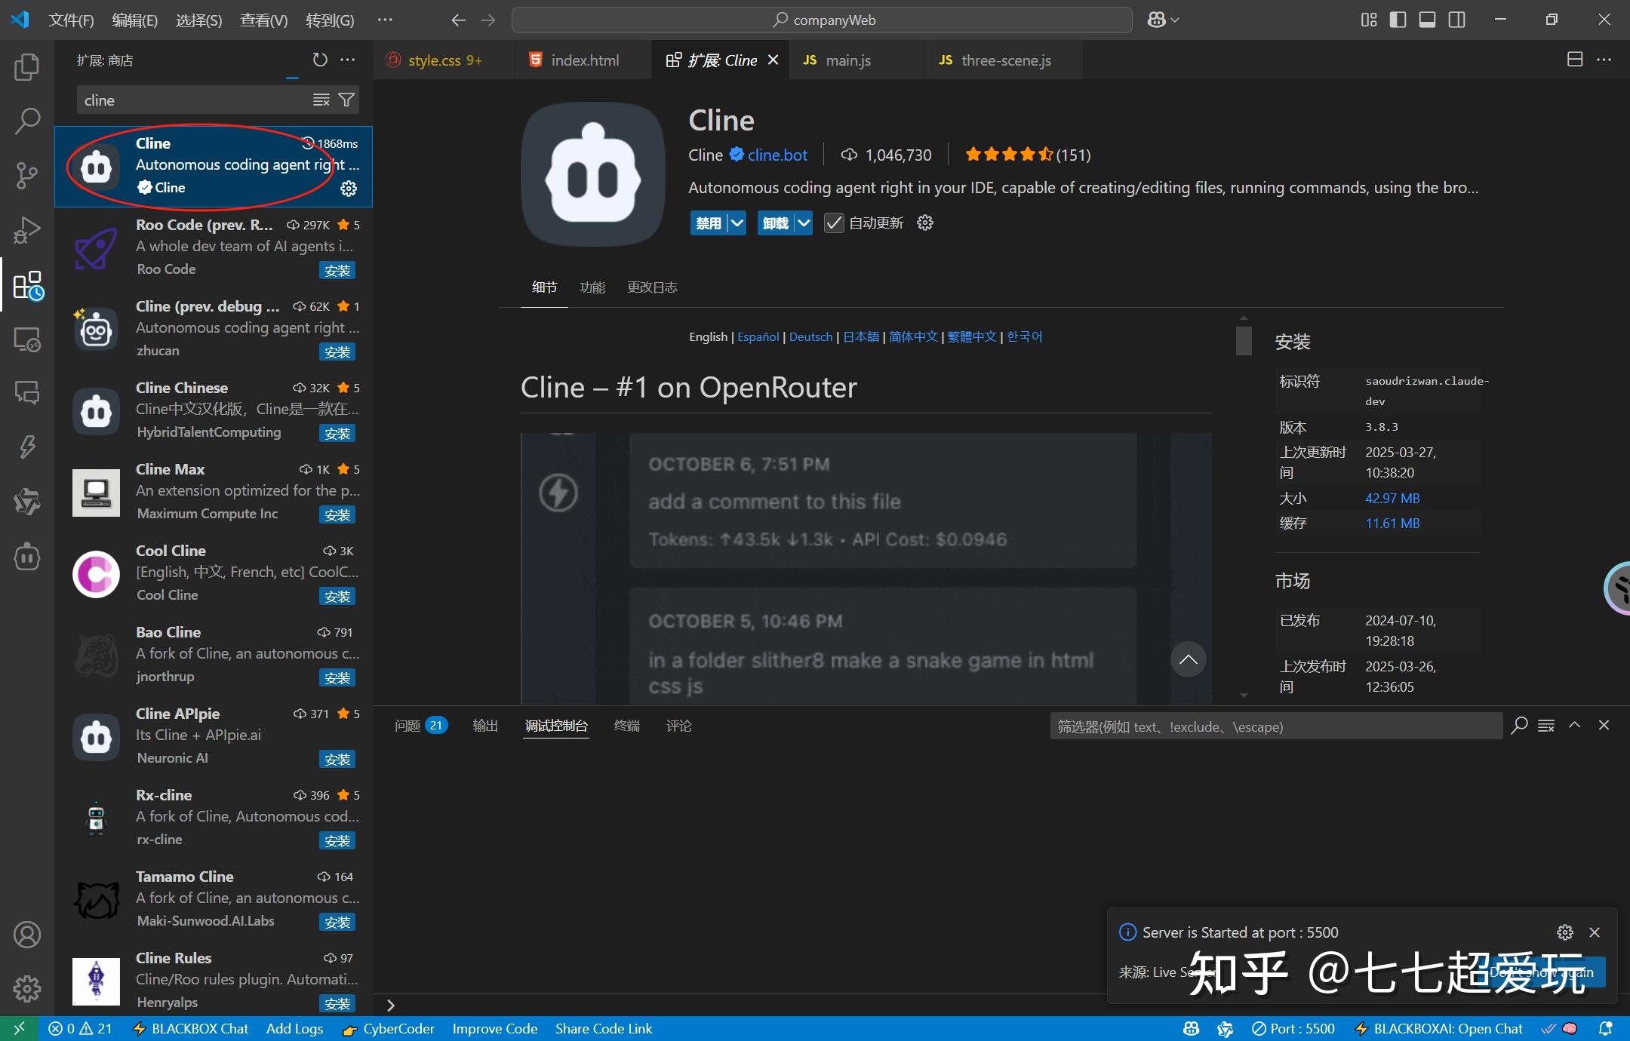Open the extension filter funnel
Screen dimensions: 1630x1041
pyautogui.click(x=346, y=100)
